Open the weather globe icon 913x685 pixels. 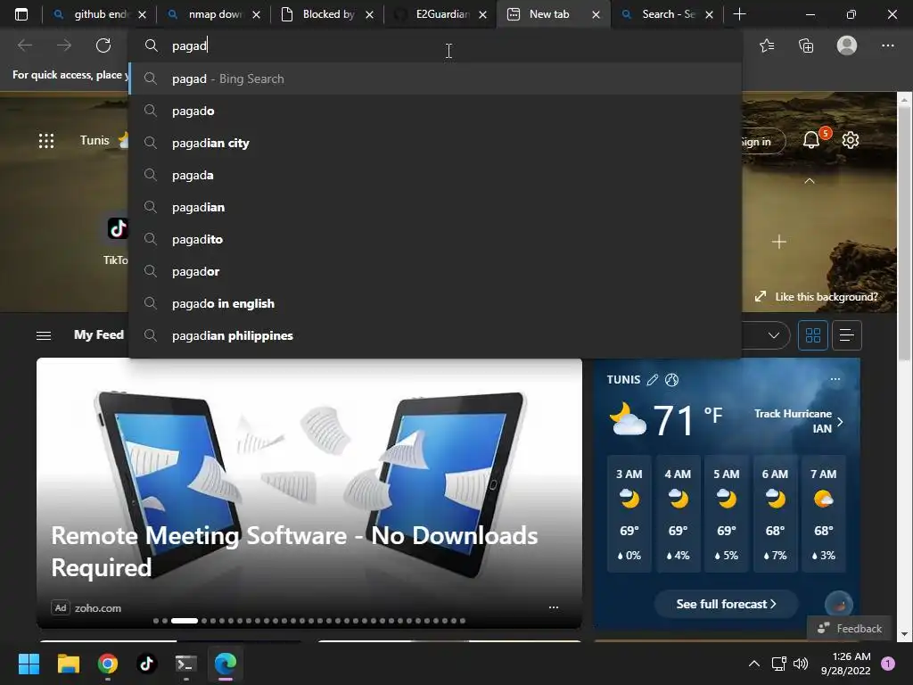[672, 380]
